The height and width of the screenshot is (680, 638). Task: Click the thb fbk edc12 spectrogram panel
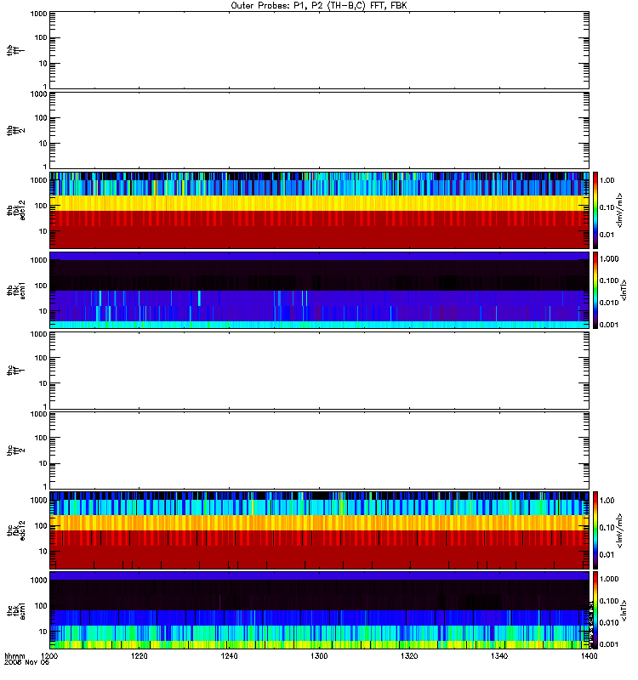319,210
